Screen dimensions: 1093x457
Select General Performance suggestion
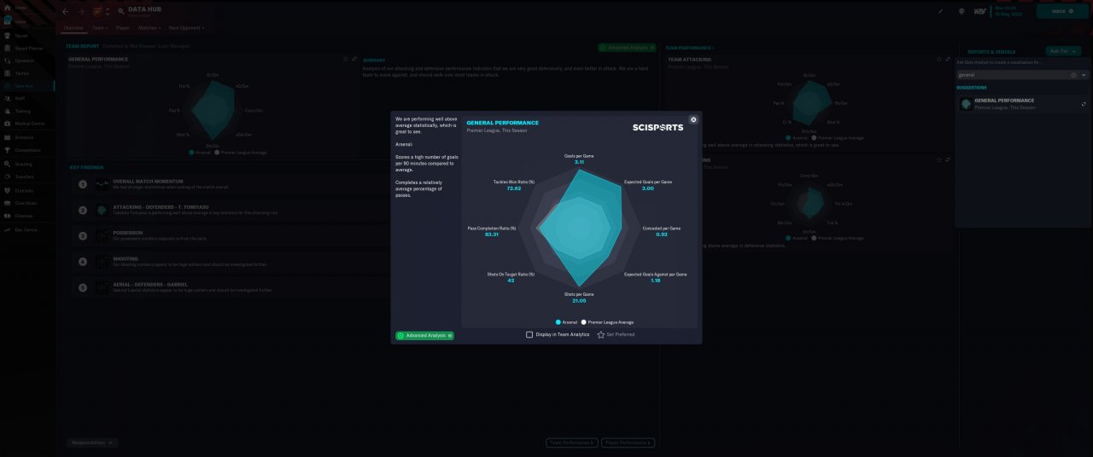[x=1021, y=103]
